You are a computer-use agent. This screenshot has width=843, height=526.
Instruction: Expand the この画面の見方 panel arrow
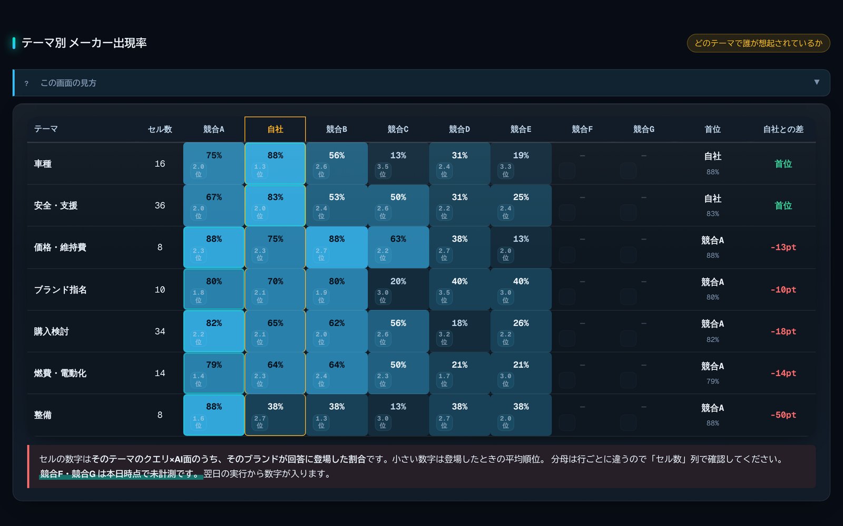click(816, 83)
